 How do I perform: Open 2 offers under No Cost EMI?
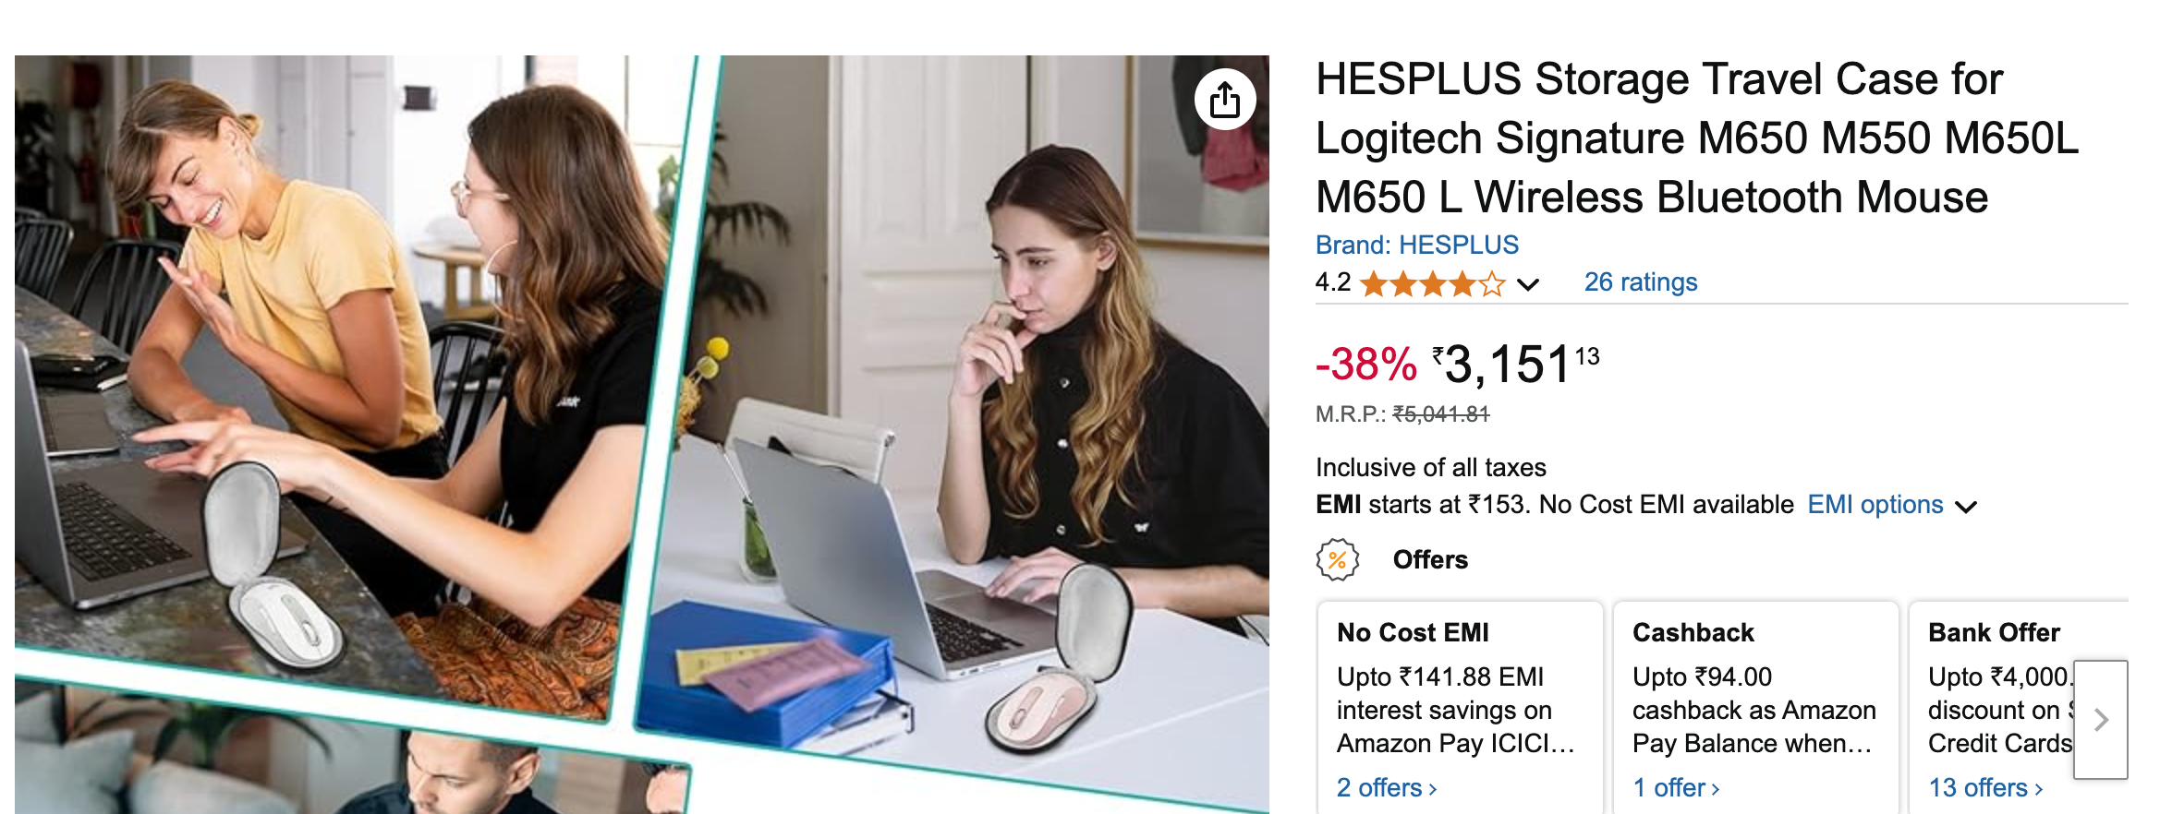click(x=1387, y=787)
